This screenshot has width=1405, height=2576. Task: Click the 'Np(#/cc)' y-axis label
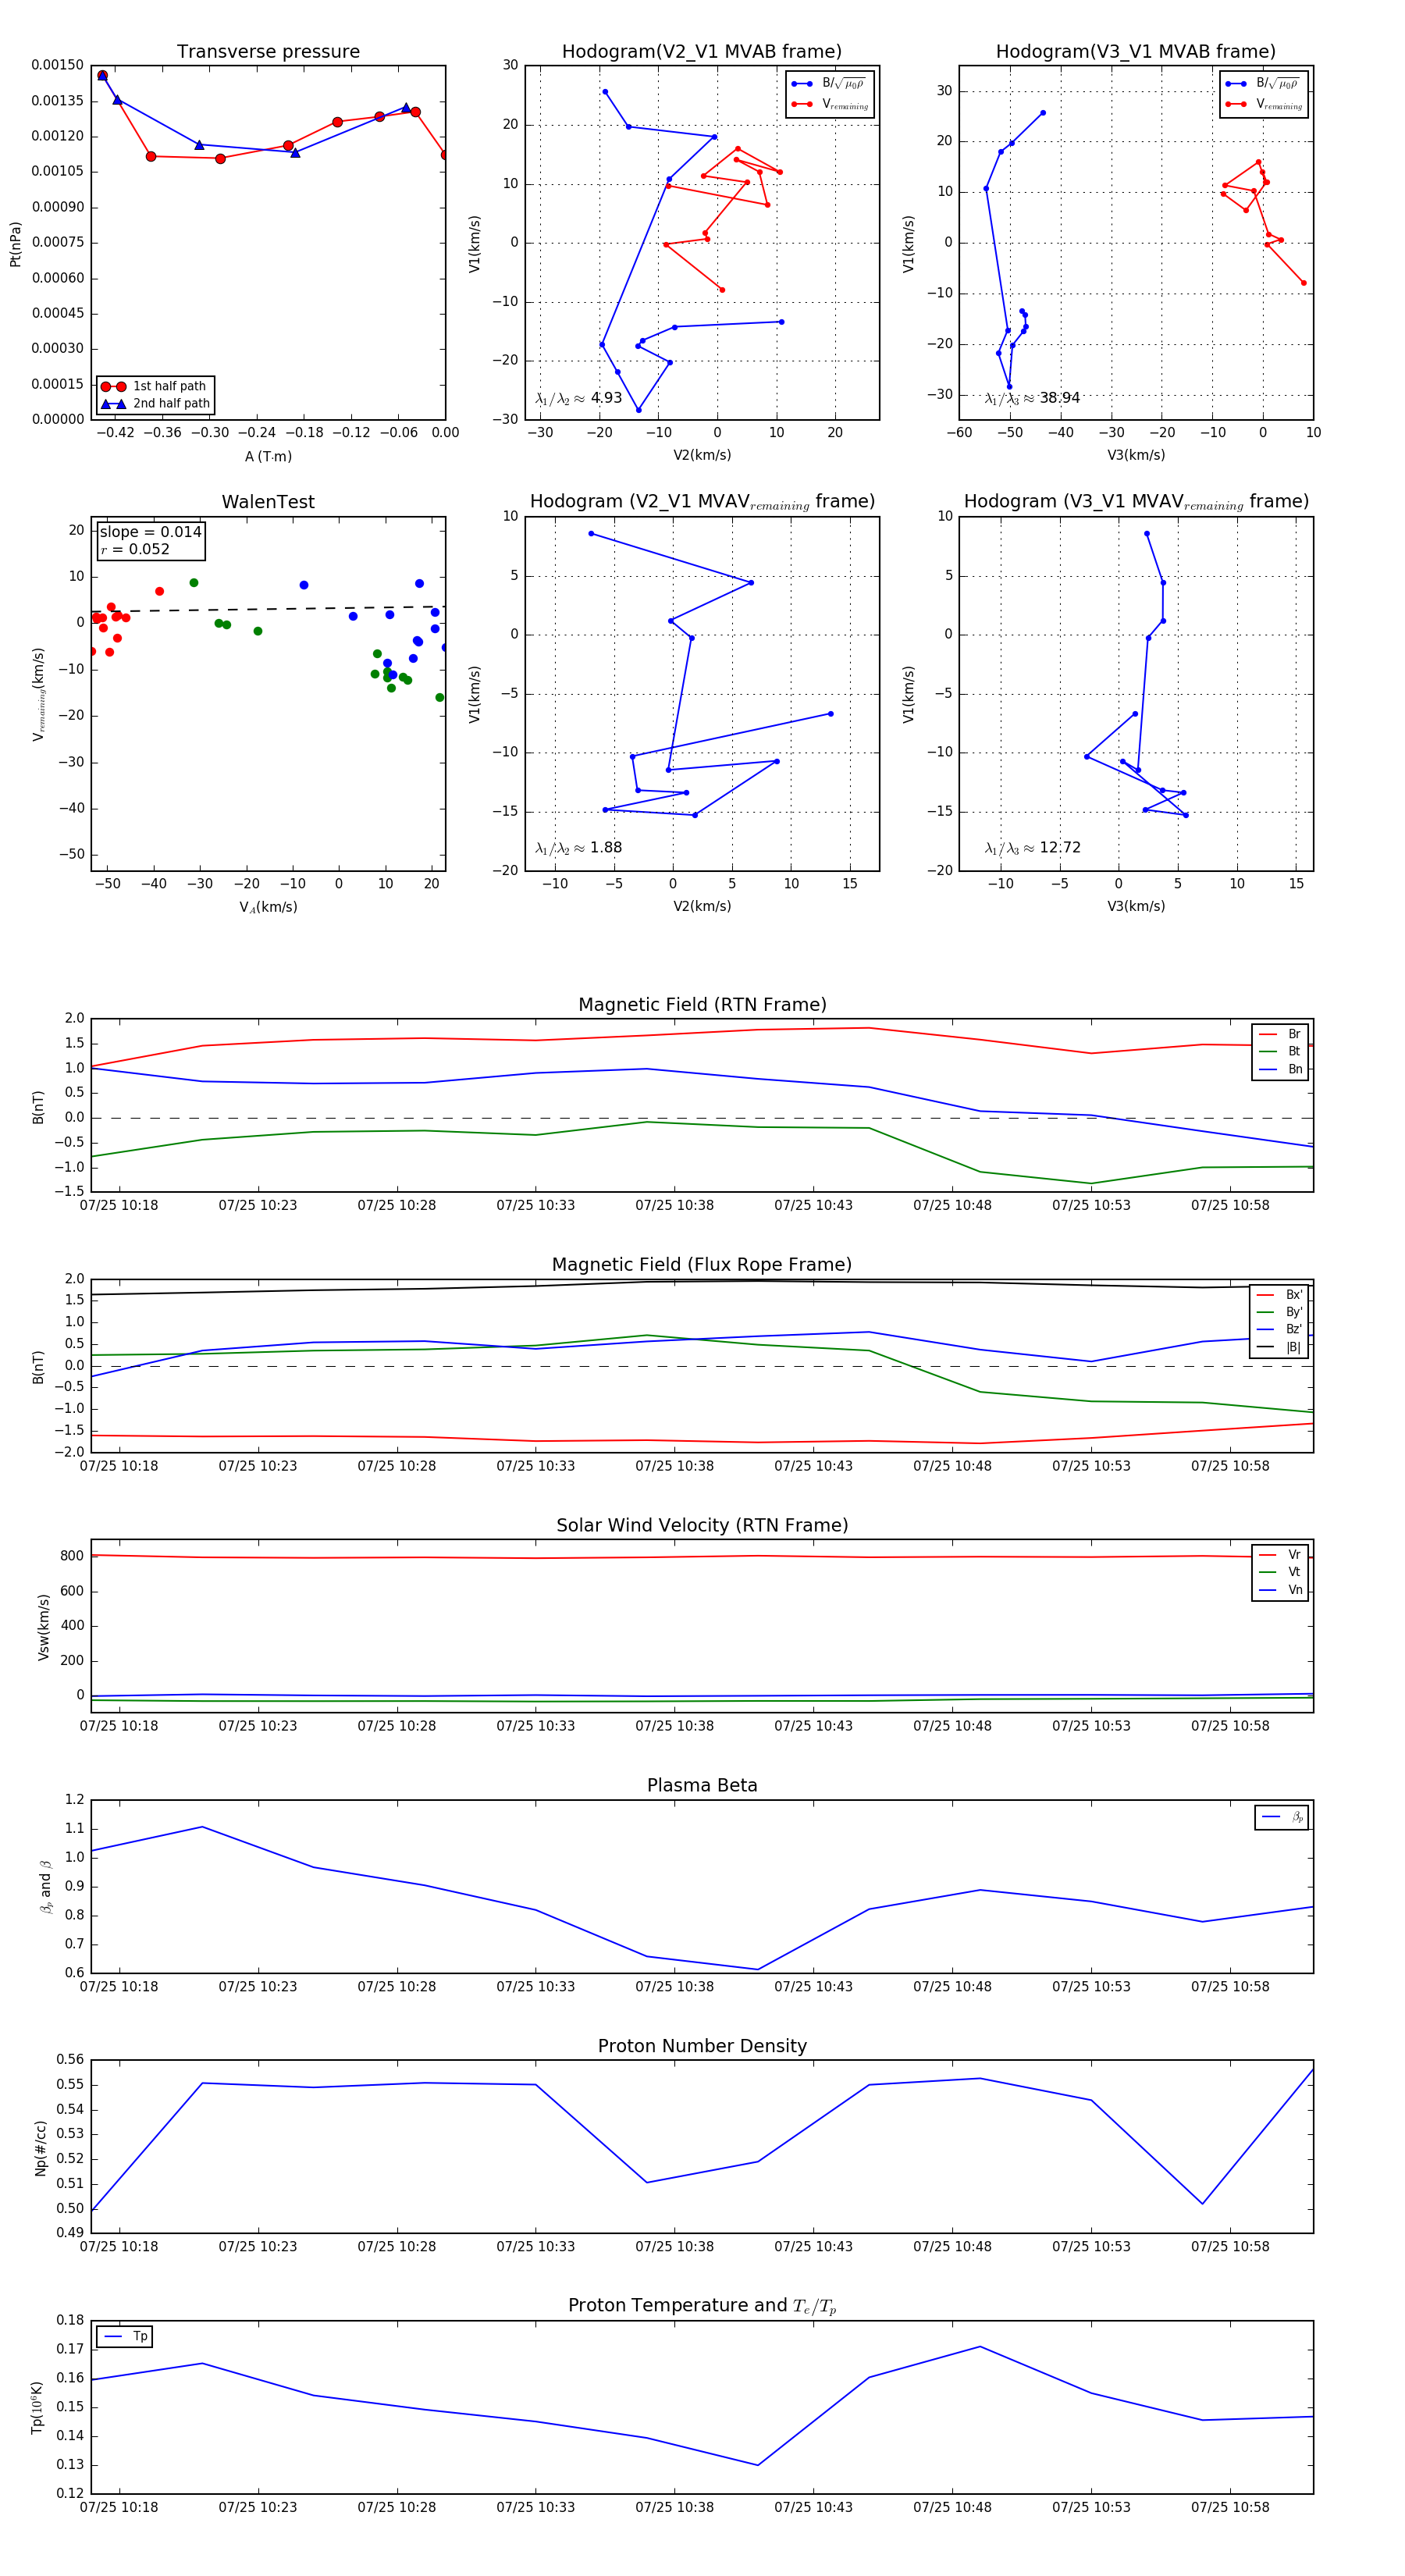coord(41,2148)
